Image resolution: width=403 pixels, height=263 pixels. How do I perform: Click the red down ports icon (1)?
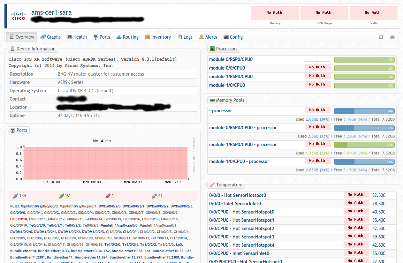click(x=108, y=196)
